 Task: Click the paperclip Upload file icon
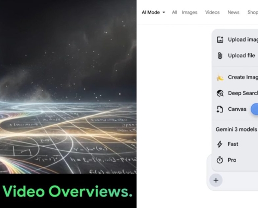[220, 56]
